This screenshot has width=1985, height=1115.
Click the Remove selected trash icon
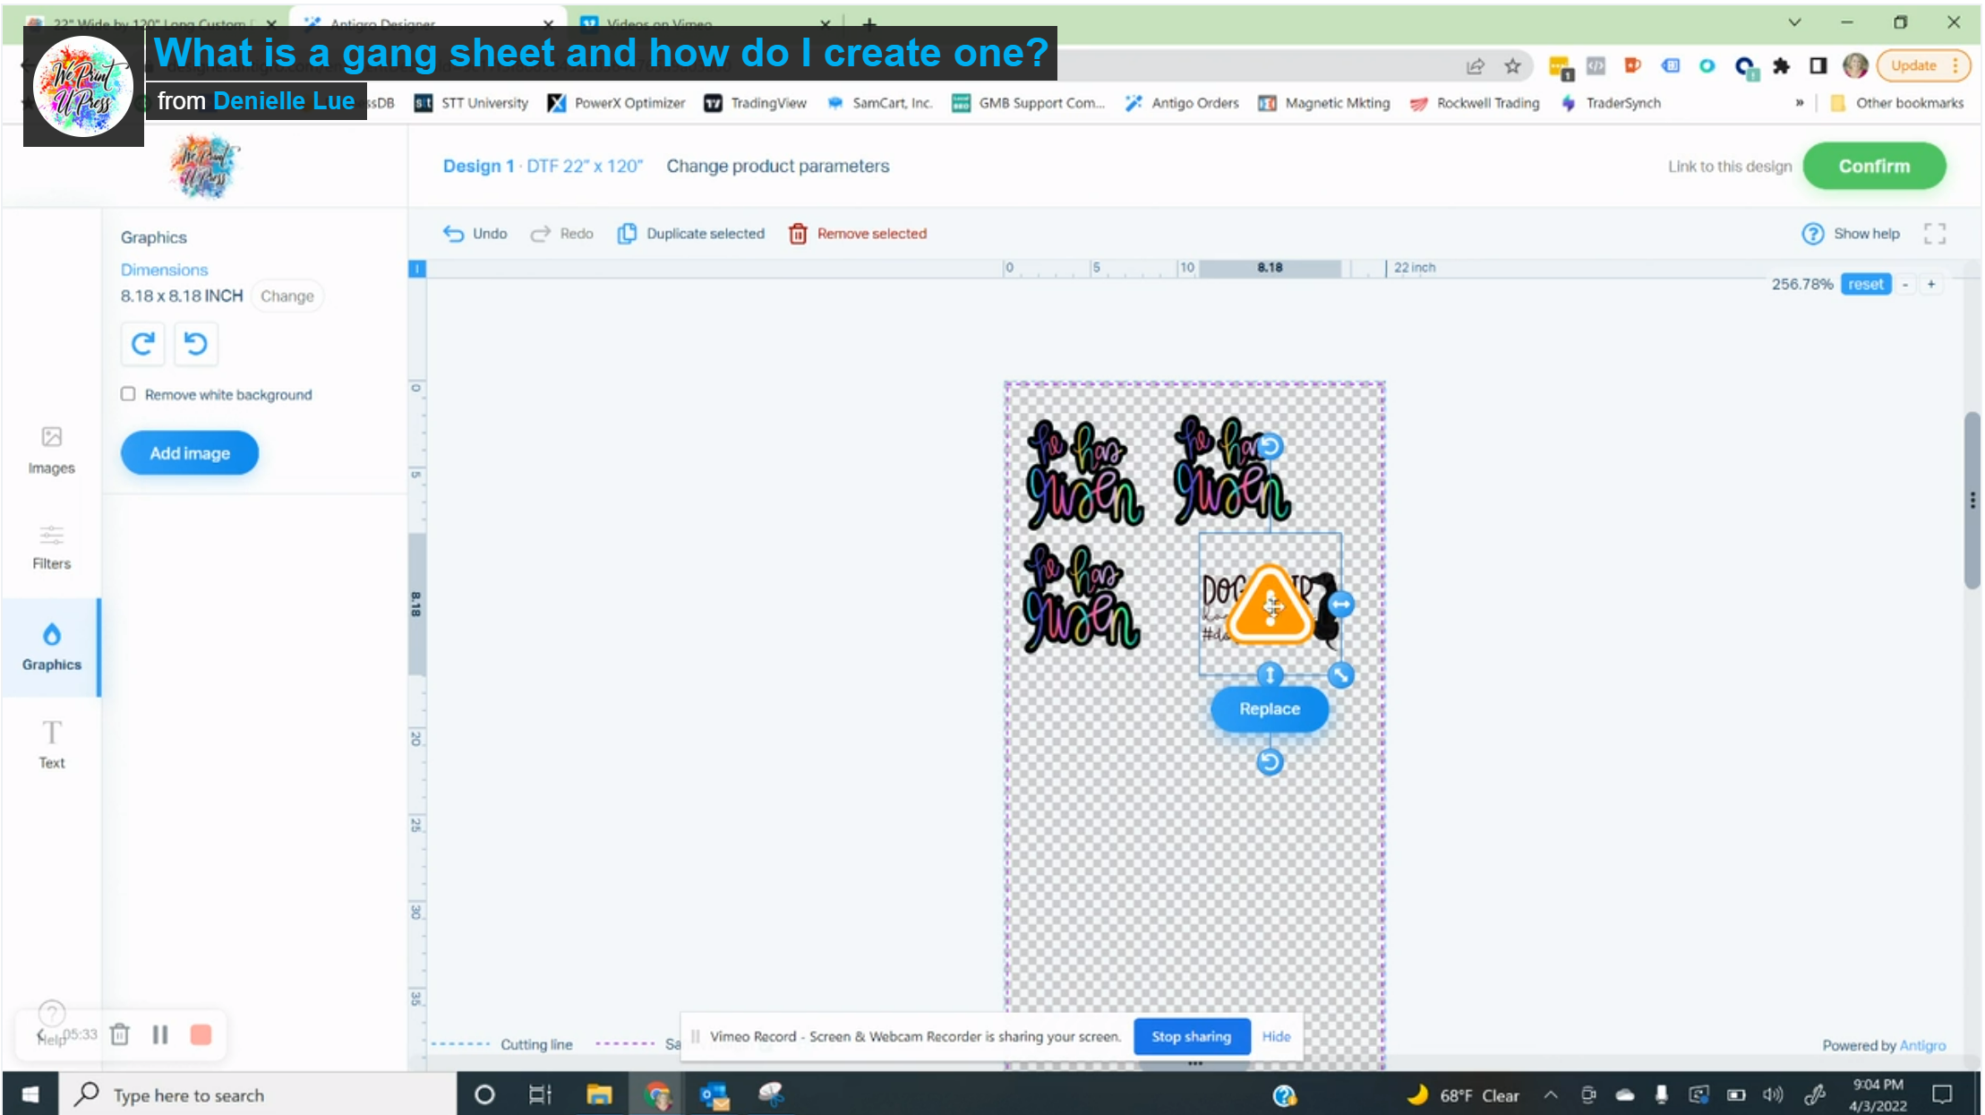[798, 233]
